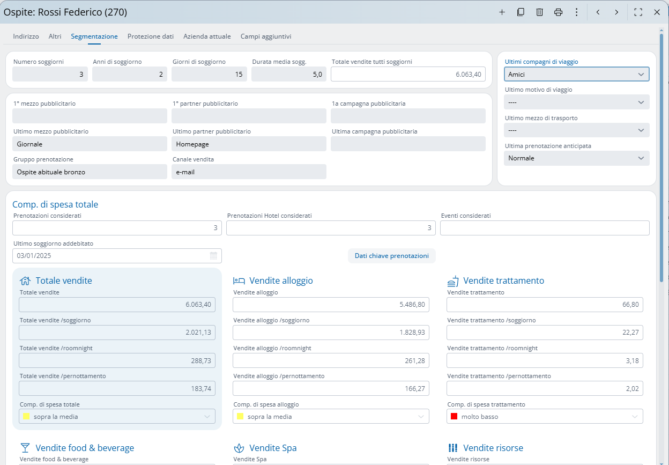Open the Ultimo motivo di viaggio dropdown

(x=641, y=102)
